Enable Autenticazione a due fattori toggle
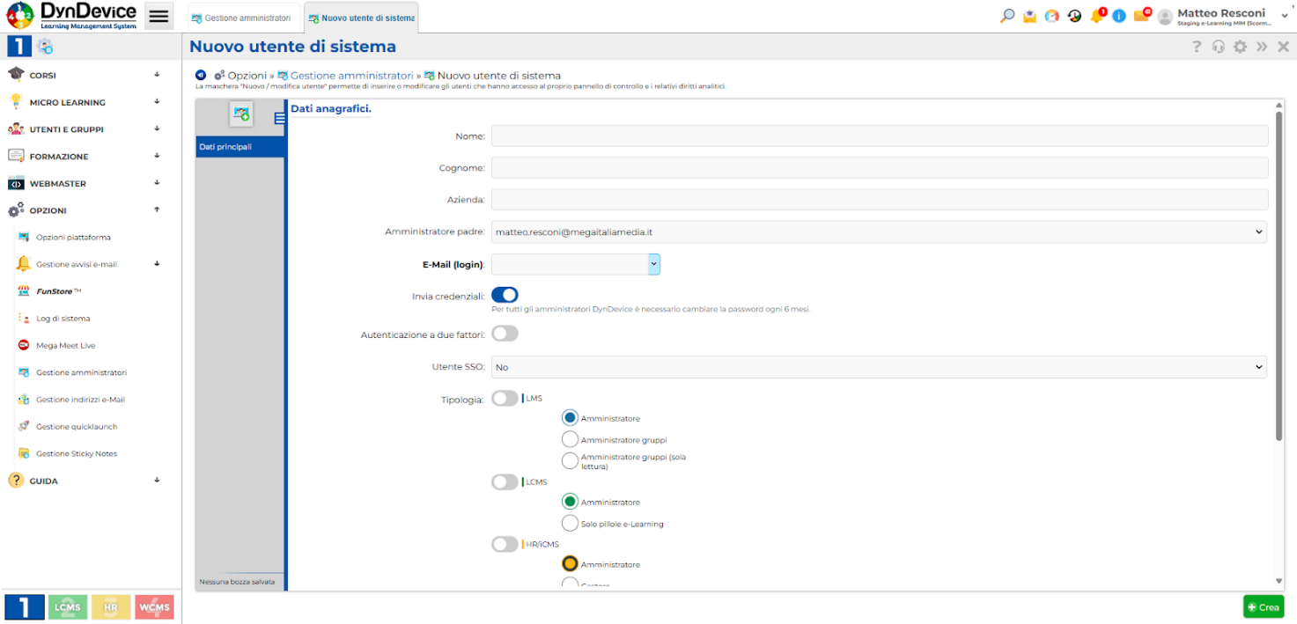Image resolution: width=1297 pixels, height=624 pixels. [505, 334]
